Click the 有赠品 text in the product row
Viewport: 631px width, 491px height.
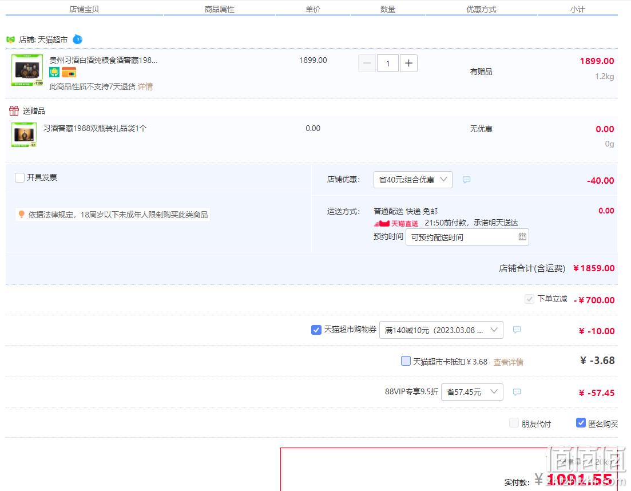[481, 72]
